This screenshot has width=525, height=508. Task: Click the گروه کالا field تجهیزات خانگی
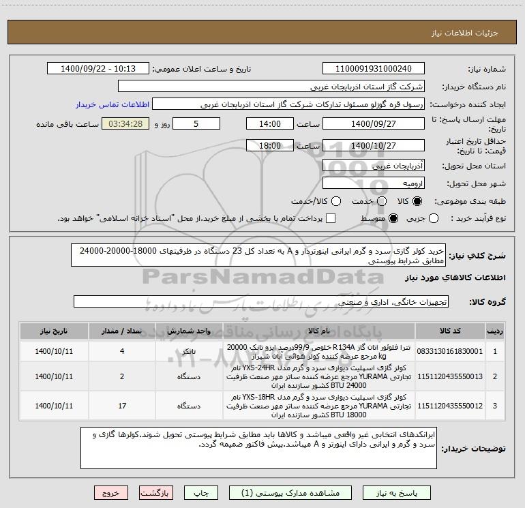pos(261,301)
